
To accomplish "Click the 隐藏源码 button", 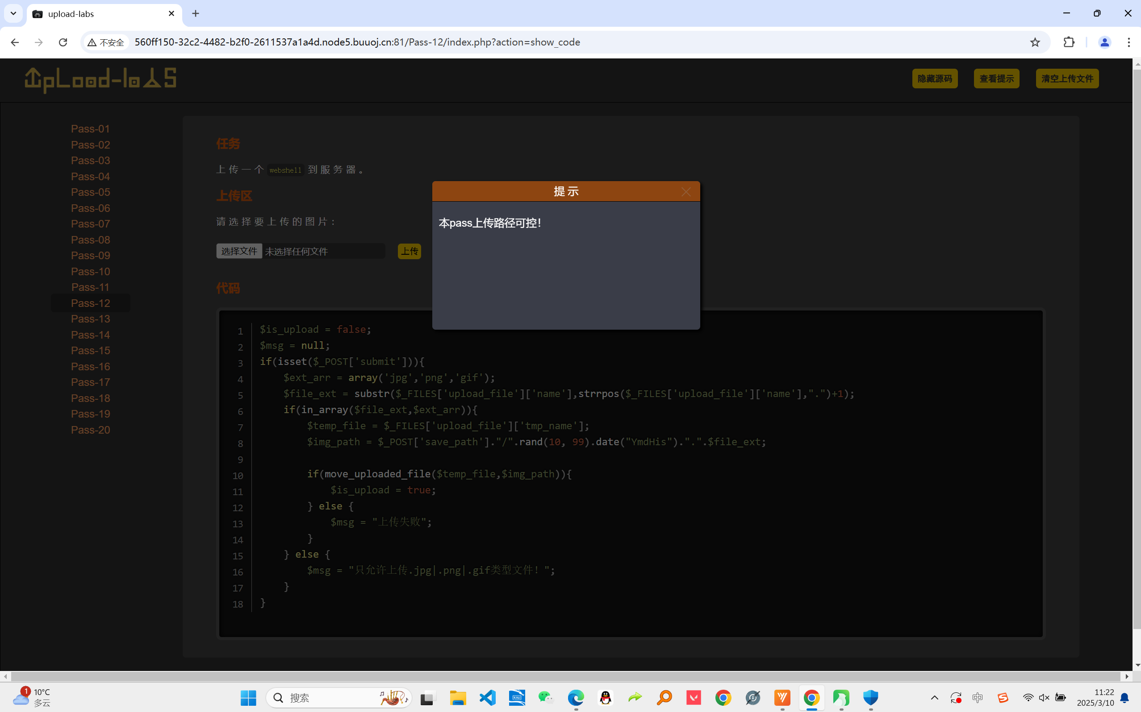I will pos(935,79).
